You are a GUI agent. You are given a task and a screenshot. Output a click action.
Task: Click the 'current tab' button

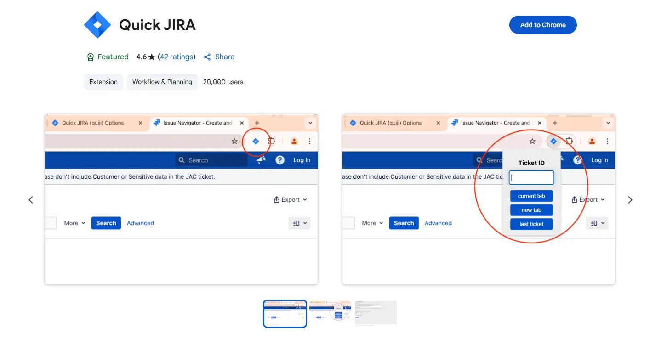click(x=531, y=196)
